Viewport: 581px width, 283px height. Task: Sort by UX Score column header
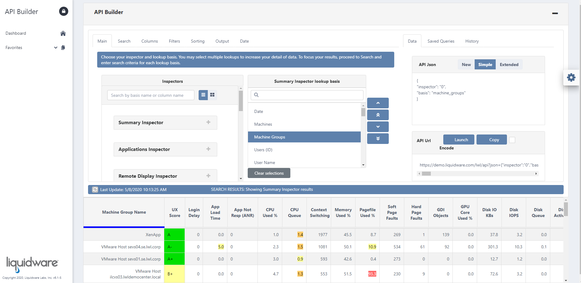pos(175,212)
